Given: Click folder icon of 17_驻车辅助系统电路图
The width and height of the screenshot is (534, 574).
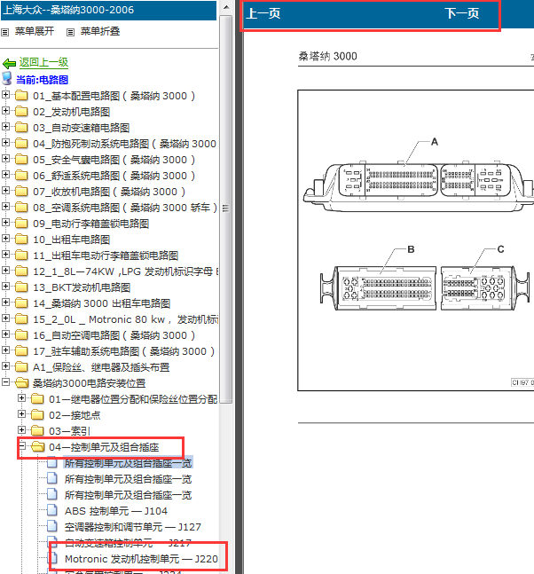Looking at the screenshot, I should pyautogui.click(x=21, y=351).
